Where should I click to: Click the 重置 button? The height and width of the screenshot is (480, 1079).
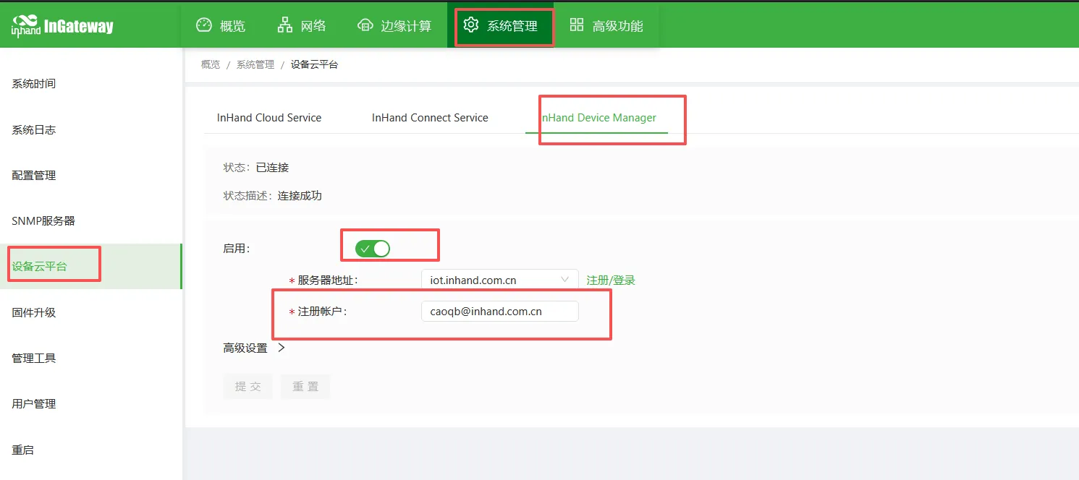point(305,387)
